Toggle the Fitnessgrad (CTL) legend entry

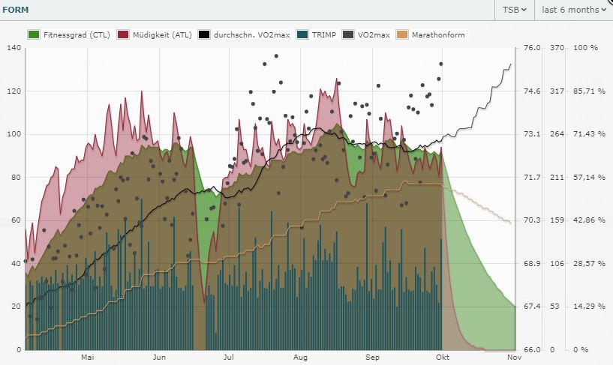68,34
